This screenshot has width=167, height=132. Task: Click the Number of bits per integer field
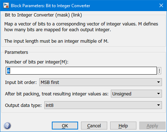click(x=81, y=71)
